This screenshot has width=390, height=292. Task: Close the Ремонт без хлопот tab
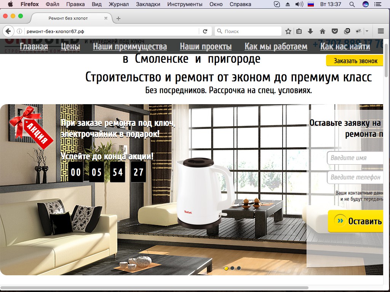click(106, 18)
